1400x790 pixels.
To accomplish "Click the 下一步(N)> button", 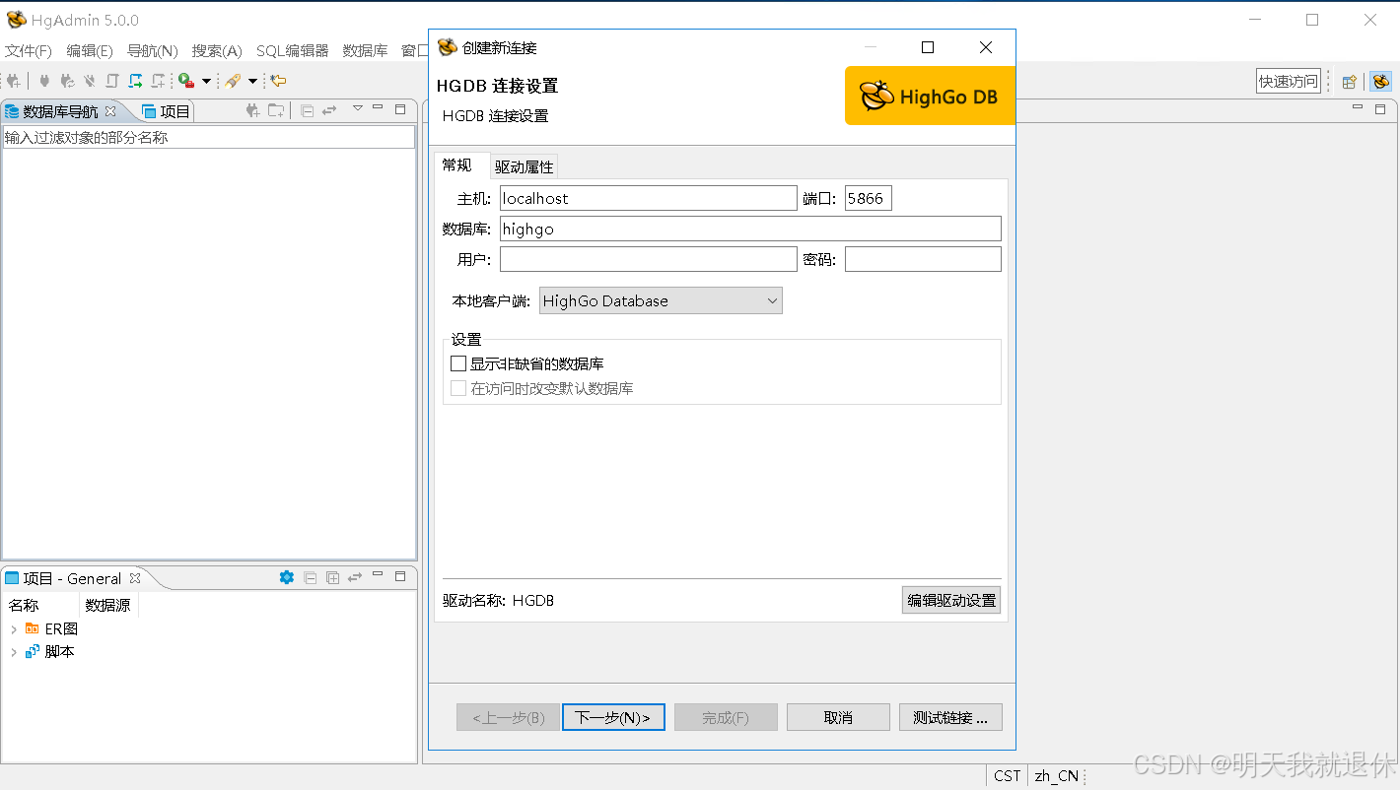I will (613, 717).
